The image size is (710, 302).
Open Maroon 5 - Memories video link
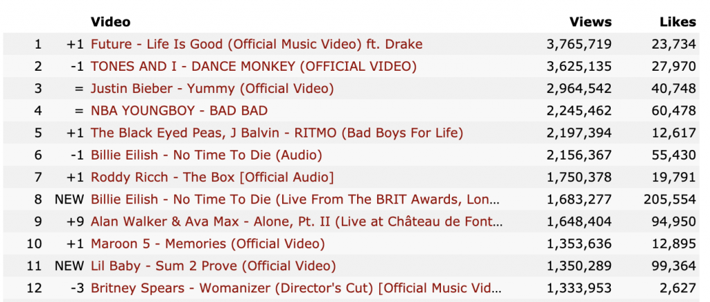(x=207, y=244)
